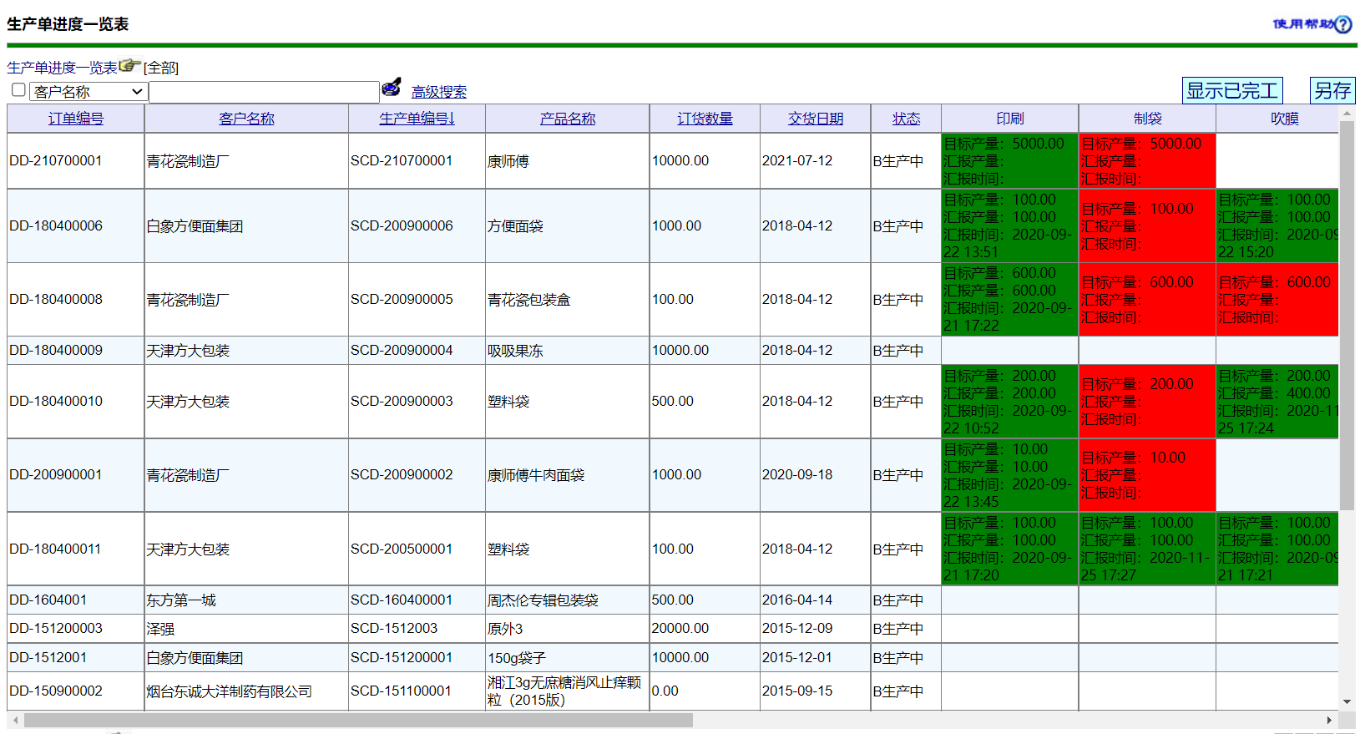This screenshot has width=1360, height=734.
Task: Click delivery date 2020-09-18
Action: tap(797, 475)
